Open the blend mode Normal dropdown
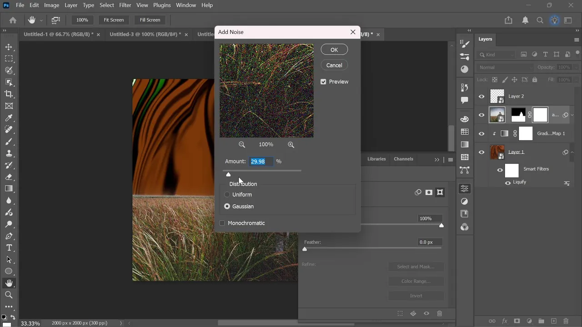The image size is (582, 327). [505, 67]
